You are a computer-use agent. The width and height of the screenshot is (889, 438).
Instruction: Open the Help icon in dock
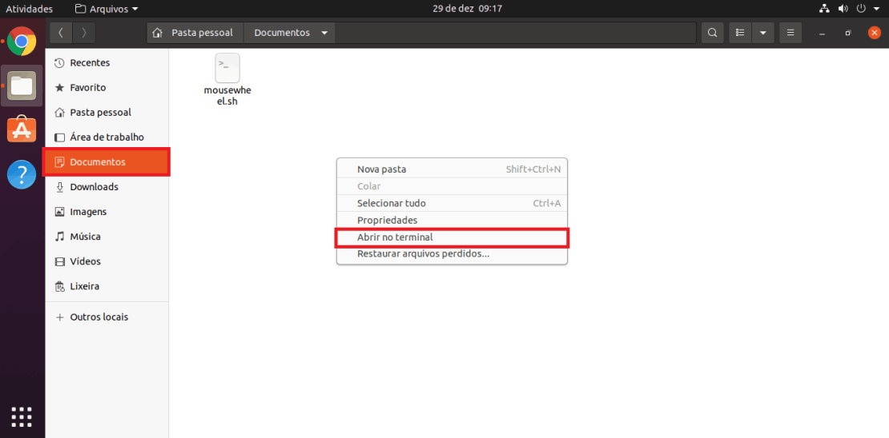pos(22,174)
